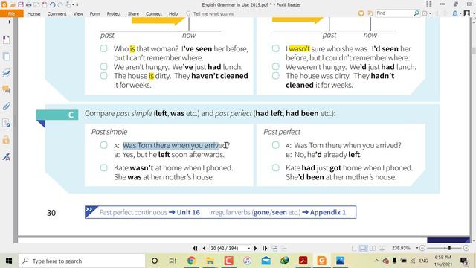Tick the checkbox beside 'The house is dirty'
476x268 pixels.
104,75
